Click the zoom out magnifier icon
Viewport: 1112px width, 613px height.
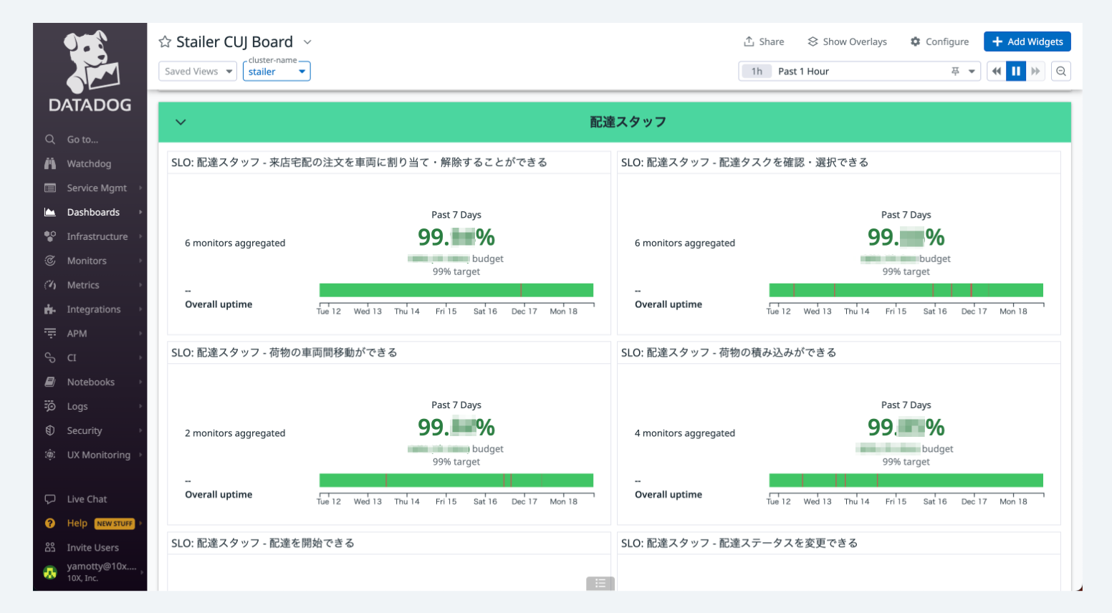tap(1061, 72)
